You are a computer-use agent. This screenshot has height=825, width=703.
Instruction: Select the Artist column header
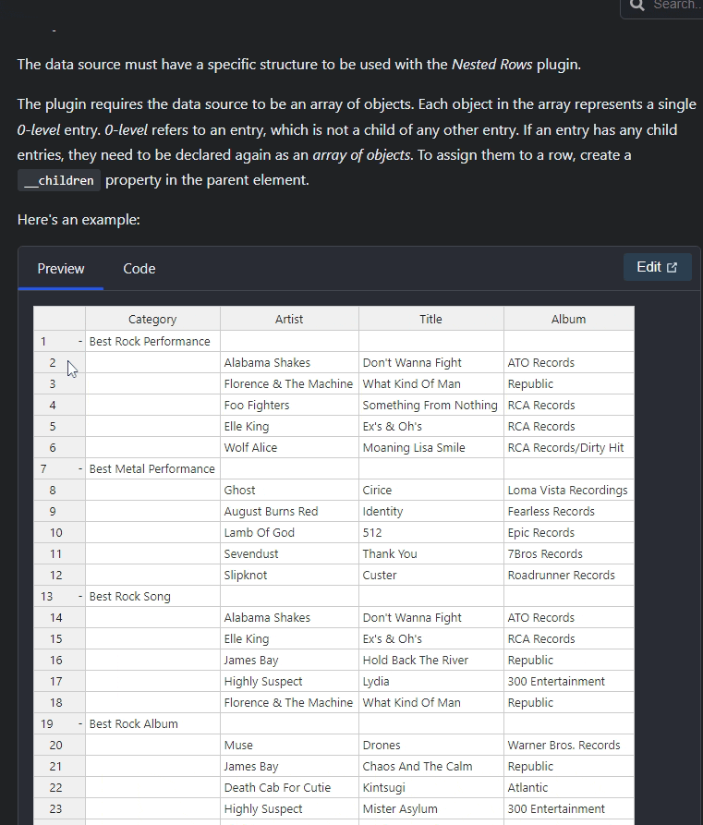pyautogui.click(x=289, y=319)
